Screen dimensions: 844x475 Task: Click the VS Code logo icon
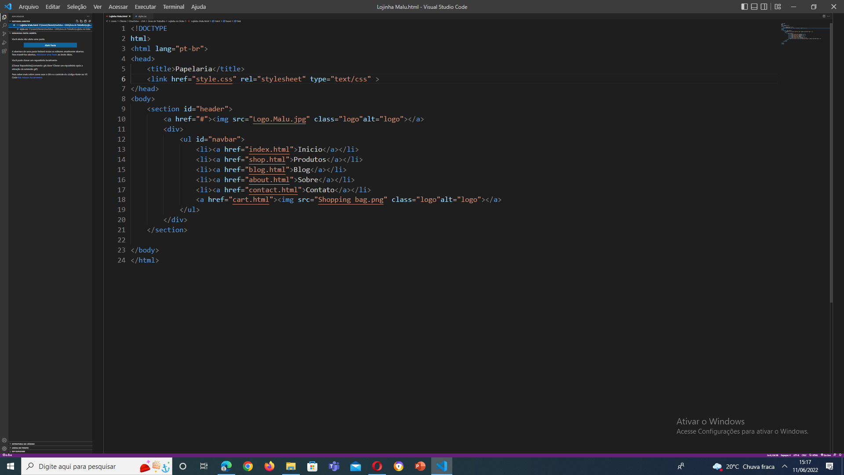tap(7, 7)
